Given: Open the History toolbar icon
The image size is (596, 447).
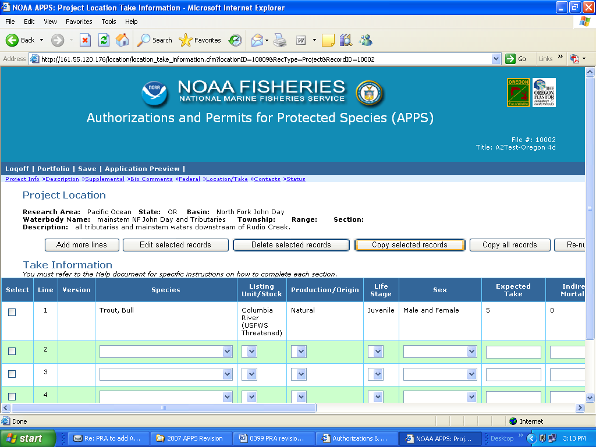Looking at the screenshot, I should coord(235,40).
